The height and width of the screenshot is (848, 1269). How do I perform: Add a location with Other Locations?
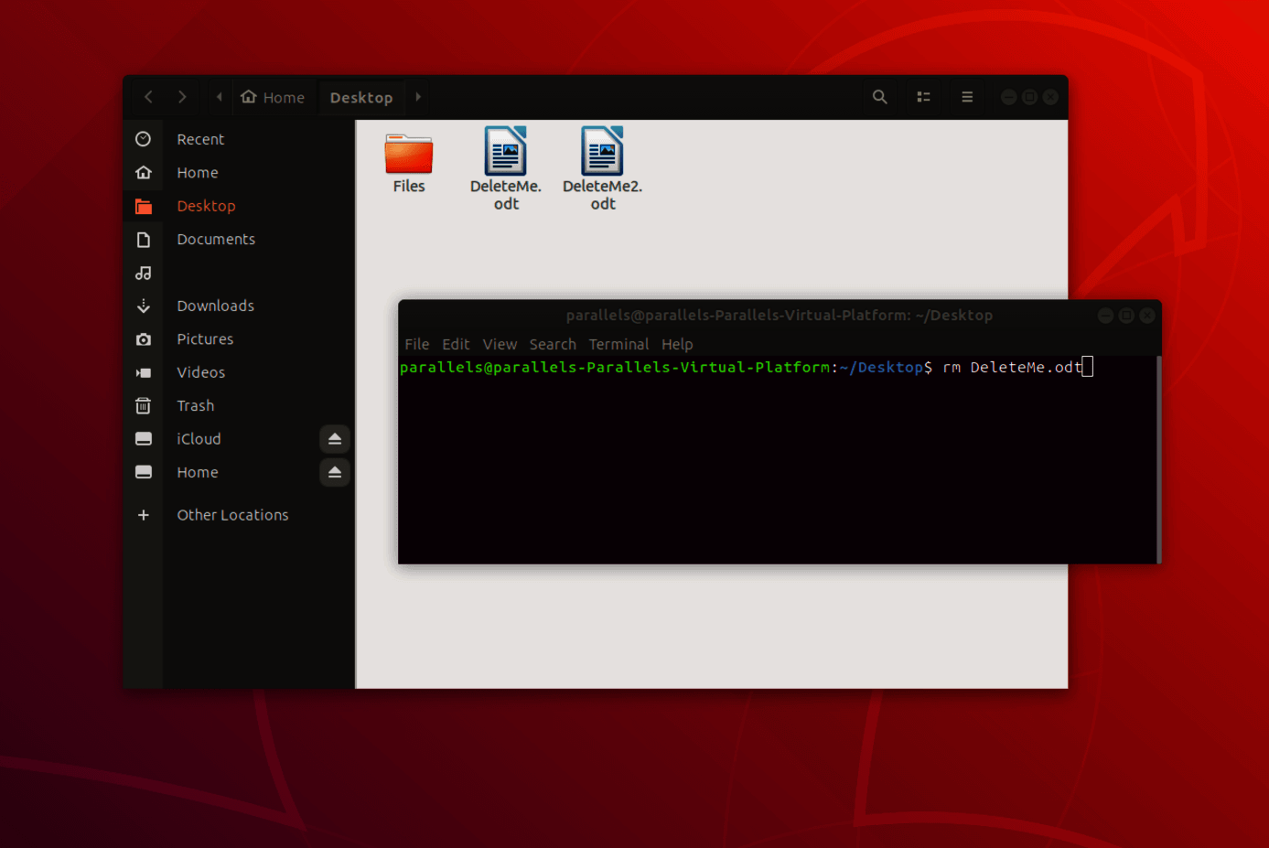click(x=232, y=515)
